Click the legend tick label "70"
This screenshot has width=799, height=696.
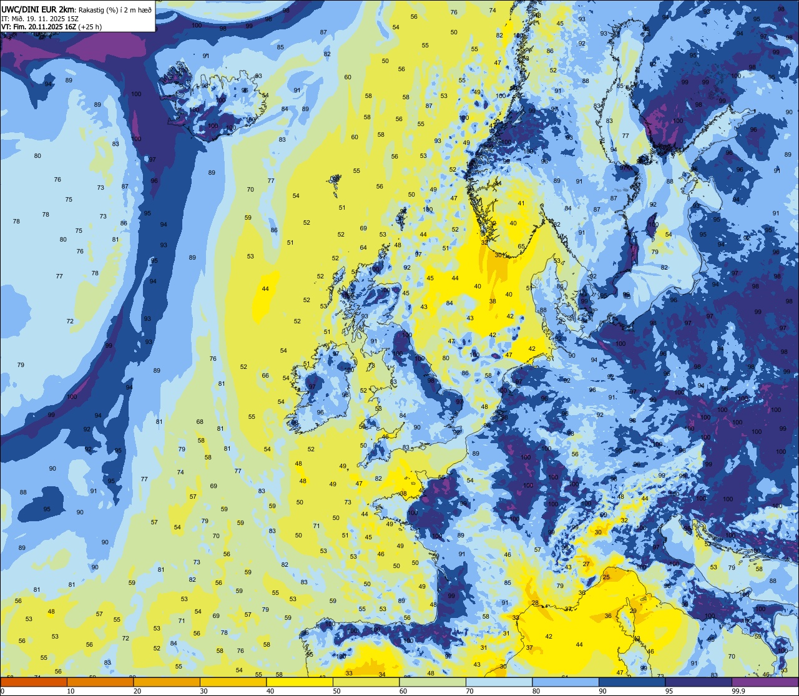pyautogui.click(x=470, y=691)
